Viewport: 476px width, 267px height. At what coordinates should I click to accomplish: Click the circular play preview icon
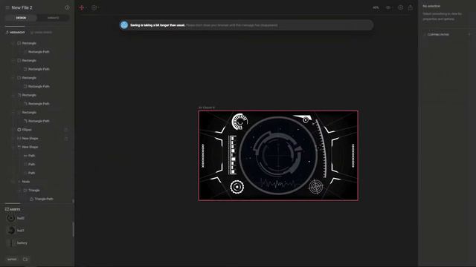pyautogui.click(x=400, y=8)
